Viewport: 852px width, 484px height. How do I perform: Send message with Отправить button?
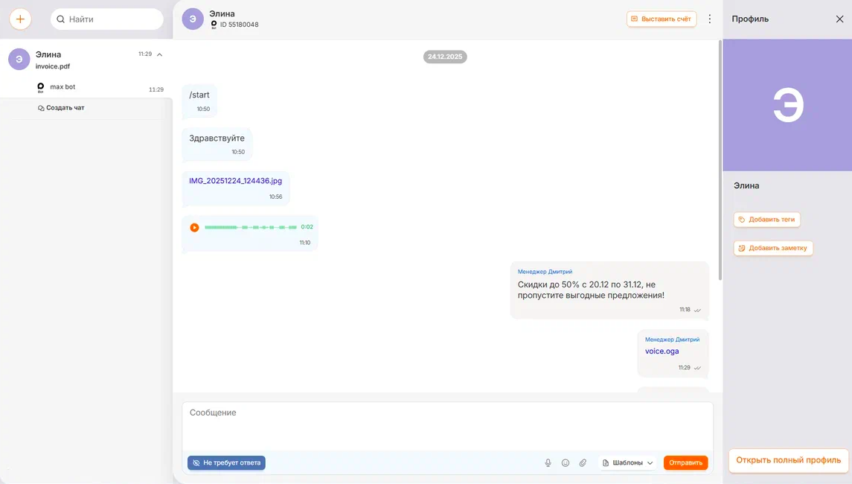685,463
